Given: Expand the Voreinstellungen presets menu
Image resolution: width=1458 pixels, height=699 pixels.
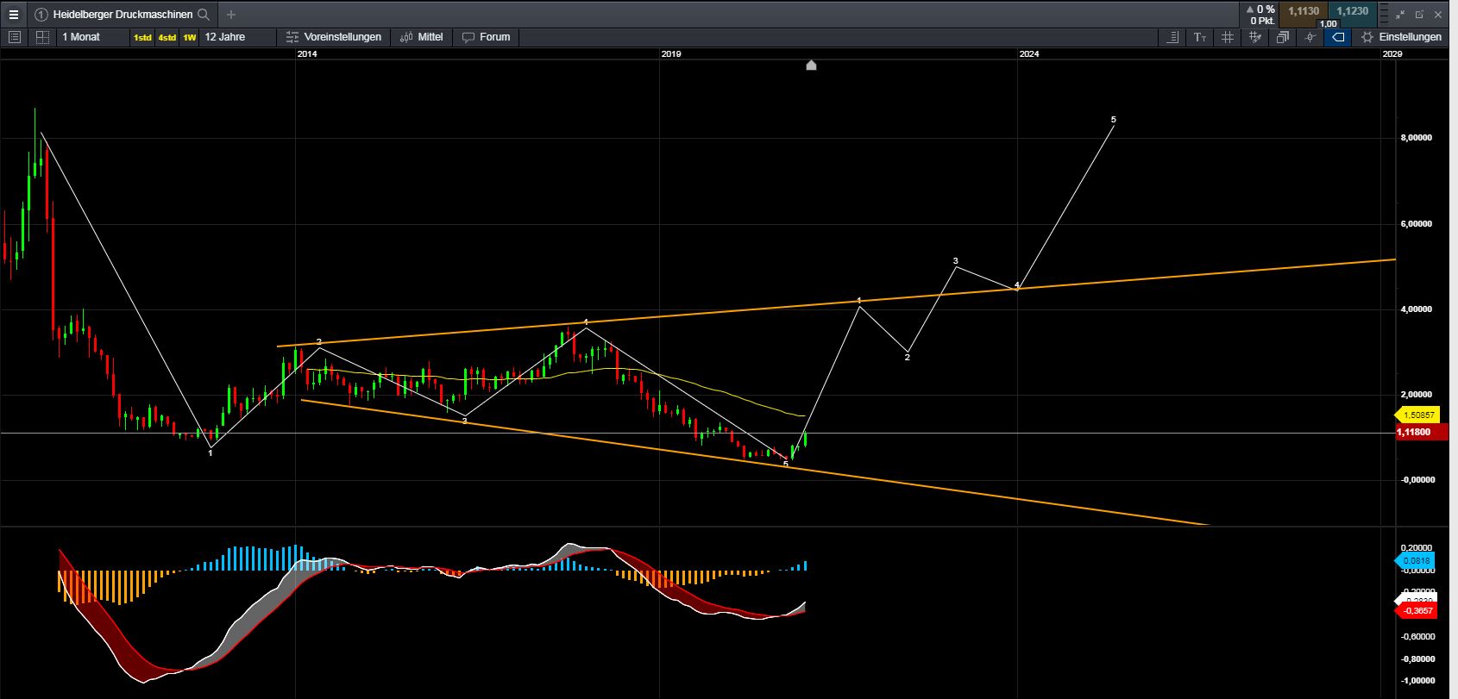Looking at the screenshot, I should (x=334, y=37).
